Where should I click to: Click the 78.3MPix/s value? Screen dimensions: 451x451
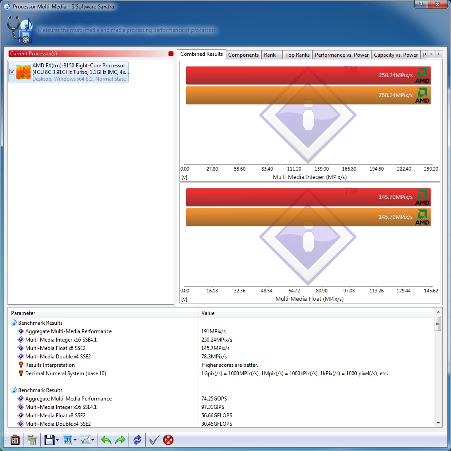click(214, 357)
